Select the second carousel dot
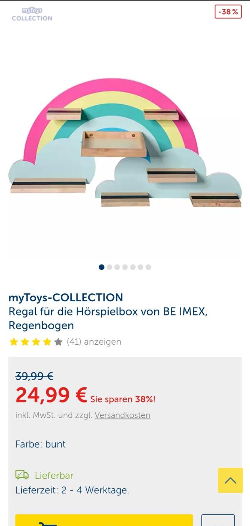The image size is (250, 526). (x=110, y=267)
